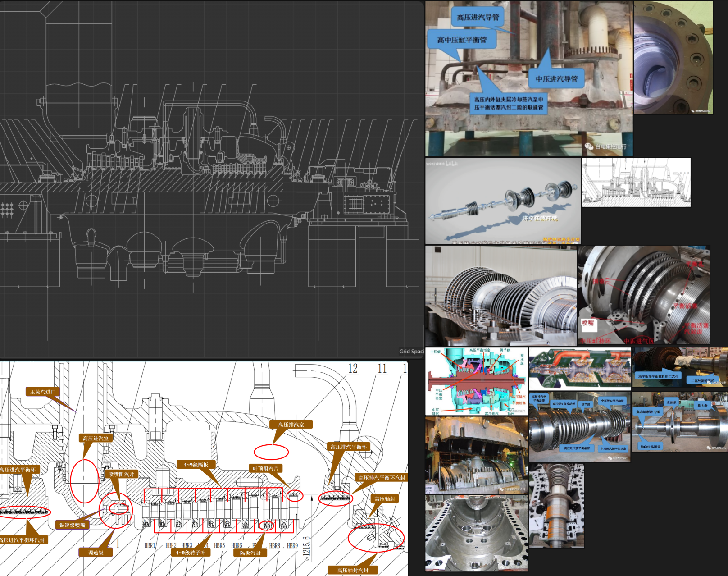Click the 主蒸汽进口 brown label
Image resolution: width=728 pixels, height=576 pixels.
click(x=43, y=392)
